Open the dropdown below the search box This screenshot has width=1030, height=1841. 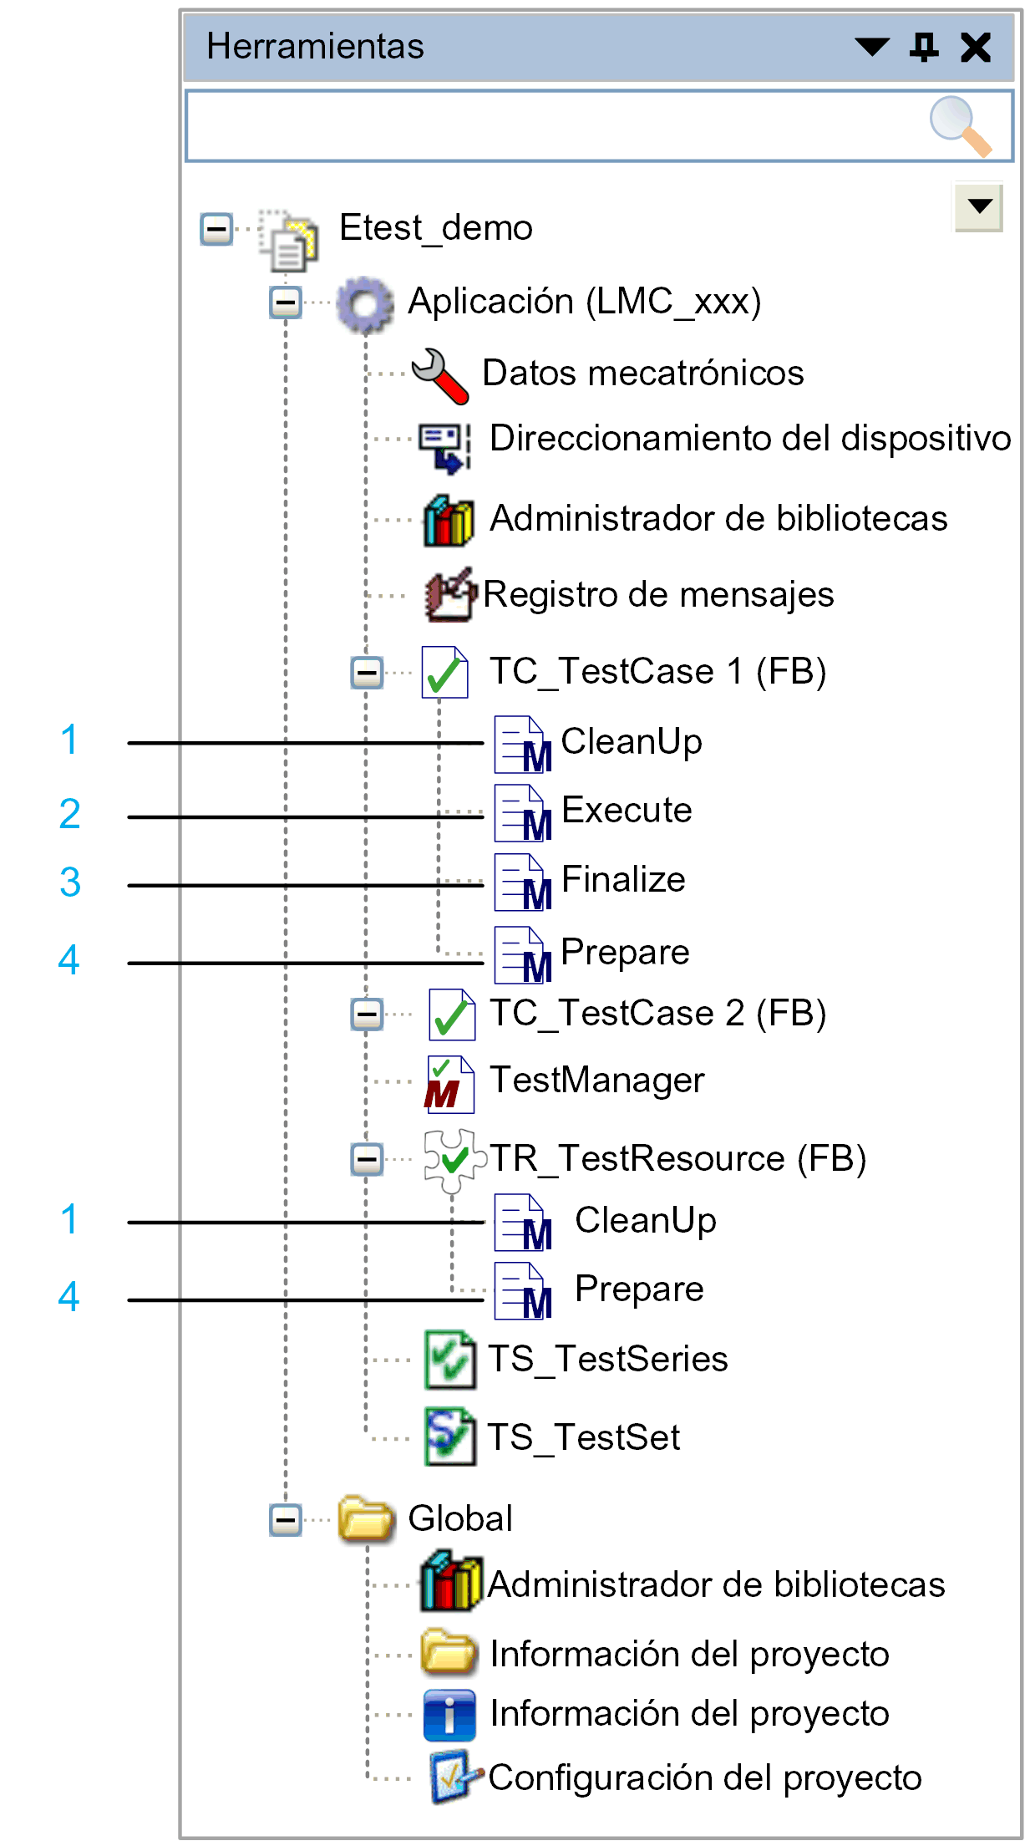click(979, 206)
